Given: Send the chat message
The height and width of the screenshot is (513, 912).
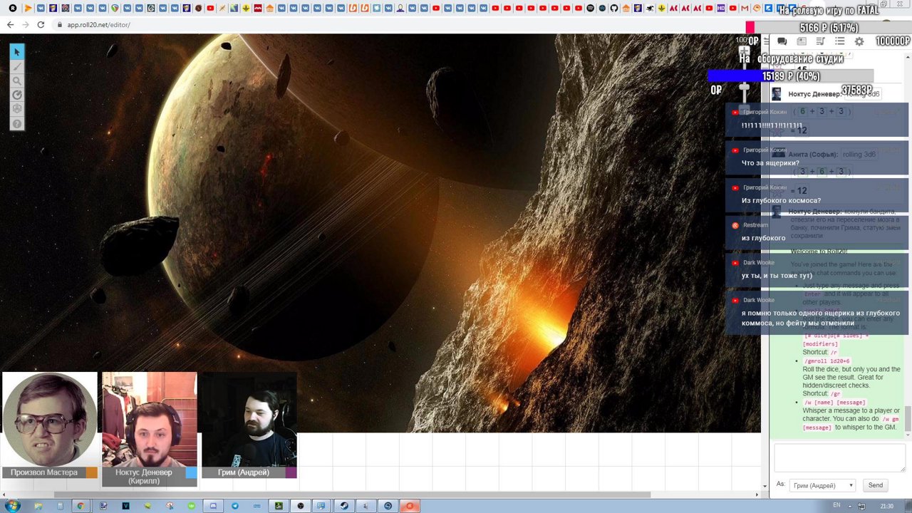Looking at the screenshot, I should (x=875, y=485).
